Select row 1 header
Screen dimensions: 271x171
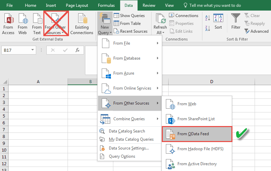pos(4,89)
